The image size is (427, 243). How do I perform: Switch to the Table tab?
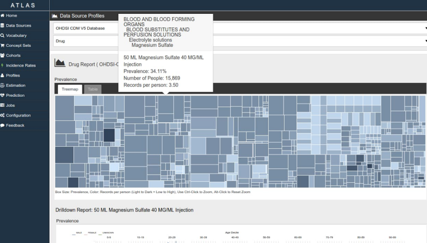(93, 89)
